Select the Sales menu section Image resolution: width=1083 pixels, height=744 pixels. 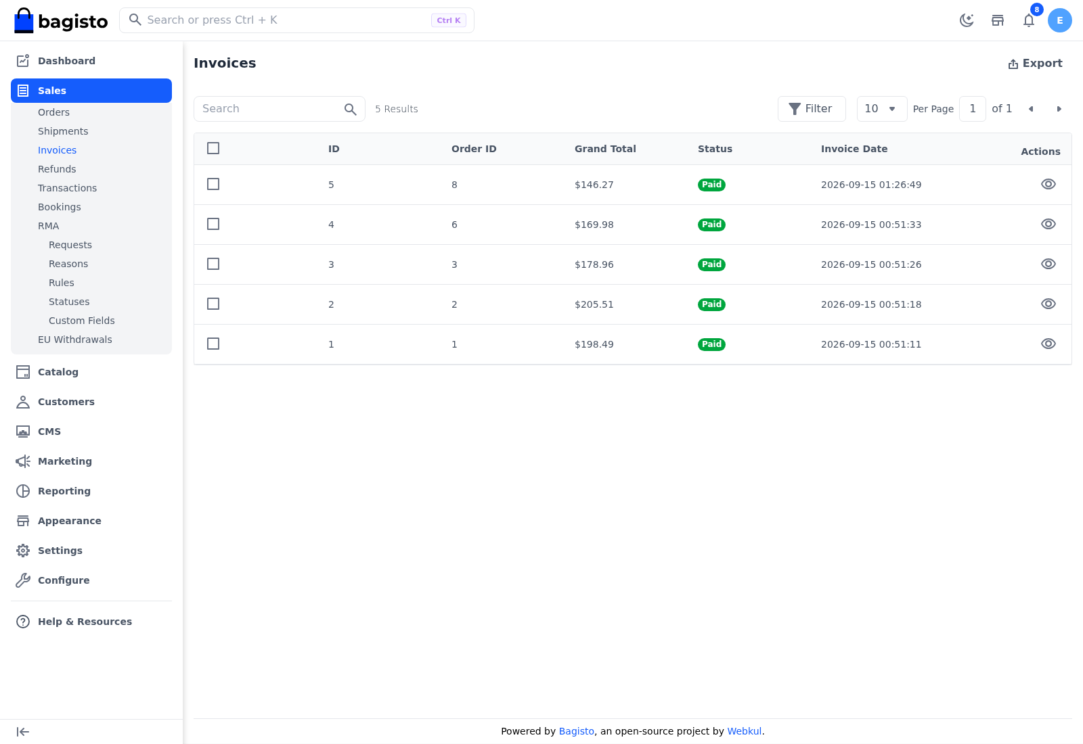[91, 91]
